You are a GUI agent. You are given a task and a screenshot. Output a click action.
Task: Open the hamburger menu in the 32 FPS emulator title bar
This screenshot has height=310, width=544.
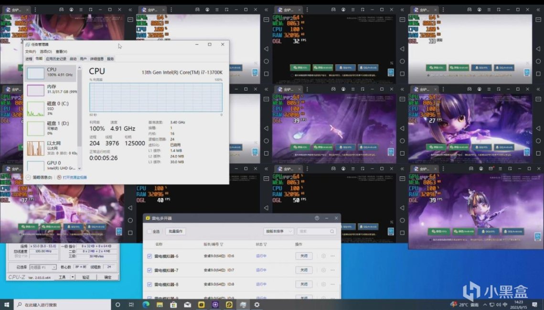pos(353,10)
